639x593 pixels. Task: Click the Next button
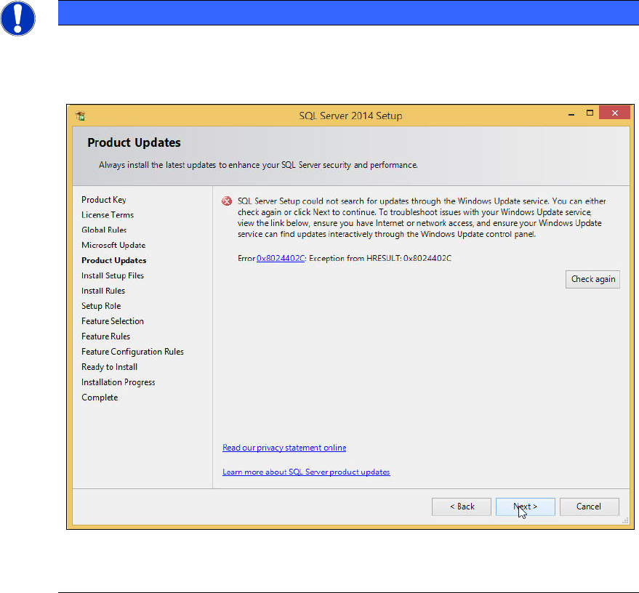(525, 507)
